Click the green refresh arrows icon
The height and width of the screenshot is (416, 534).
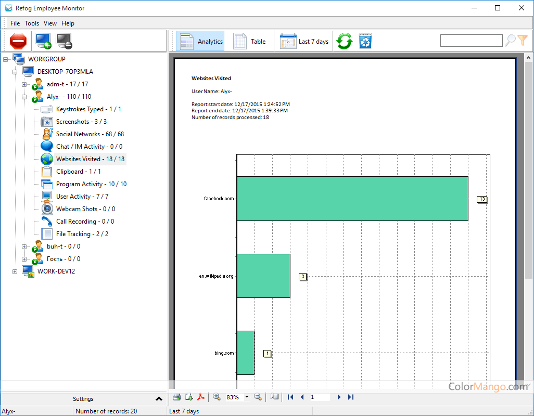pos(344,41)
